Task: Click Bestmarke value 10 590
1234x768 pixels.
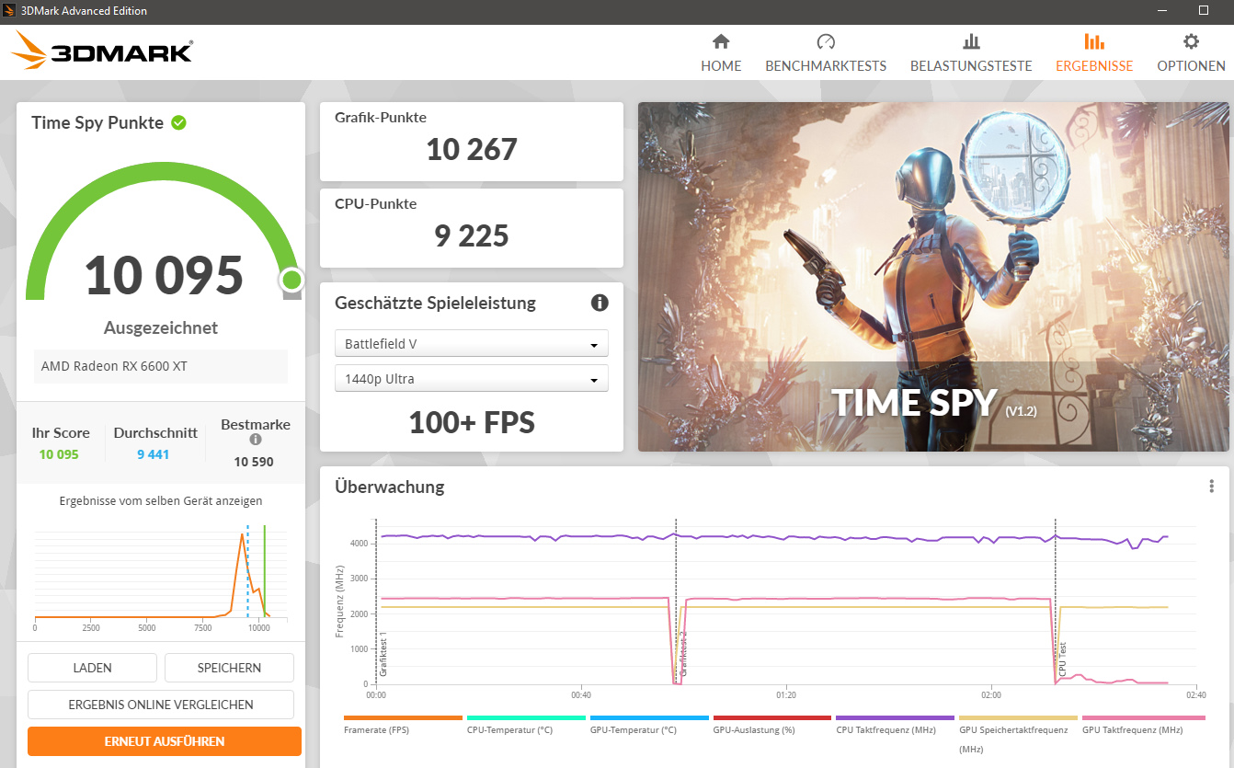Action: pyautogui.click(x=254, y=462)
